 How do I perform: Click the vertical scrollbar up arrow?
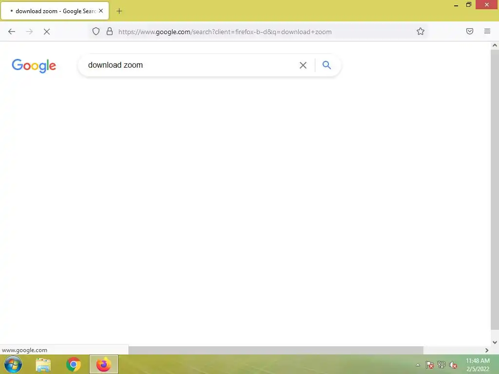(x=495, y=45)
